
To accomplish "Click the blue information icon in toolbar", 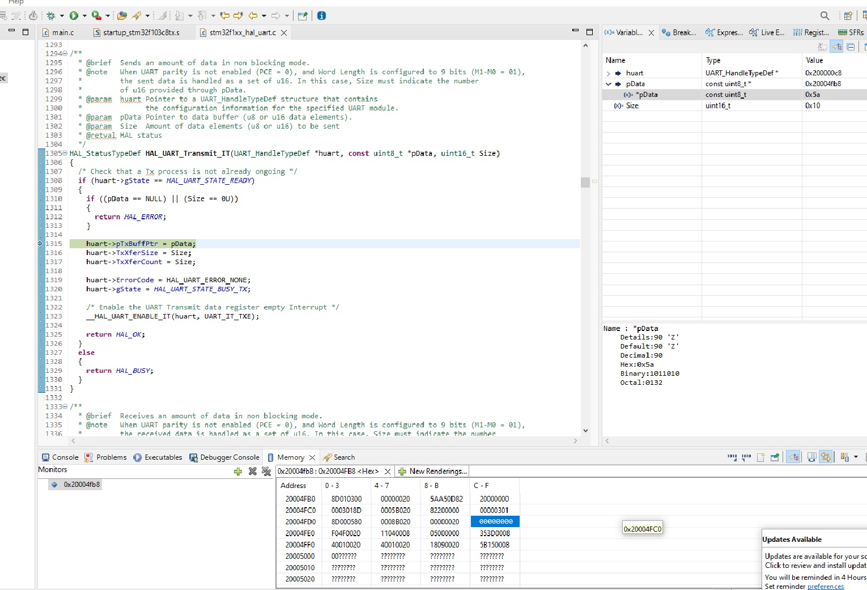I will click(321, 16).
